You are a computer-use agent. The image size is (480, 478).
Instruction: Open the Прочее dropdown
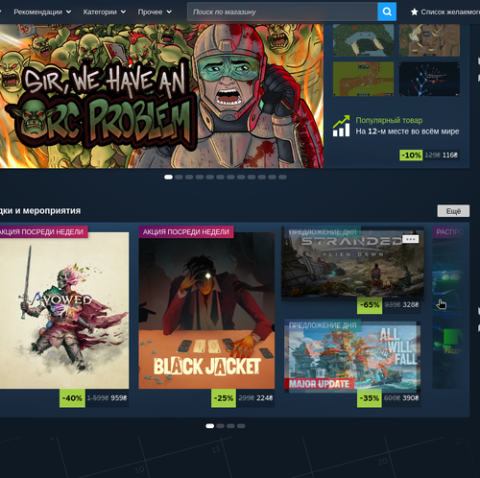coord(155,12)
